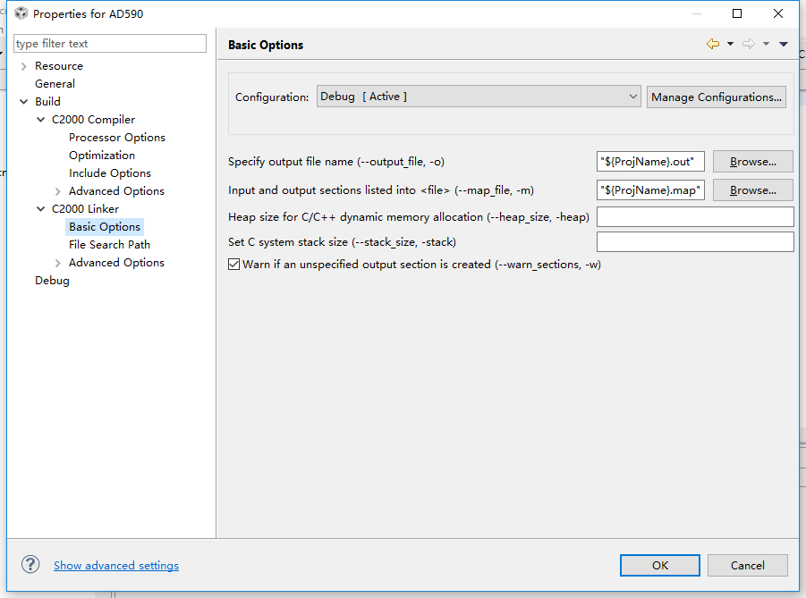Open the view menu triangle icon
Viewport: 806px width, 598px height.
(x=784, y=44)
